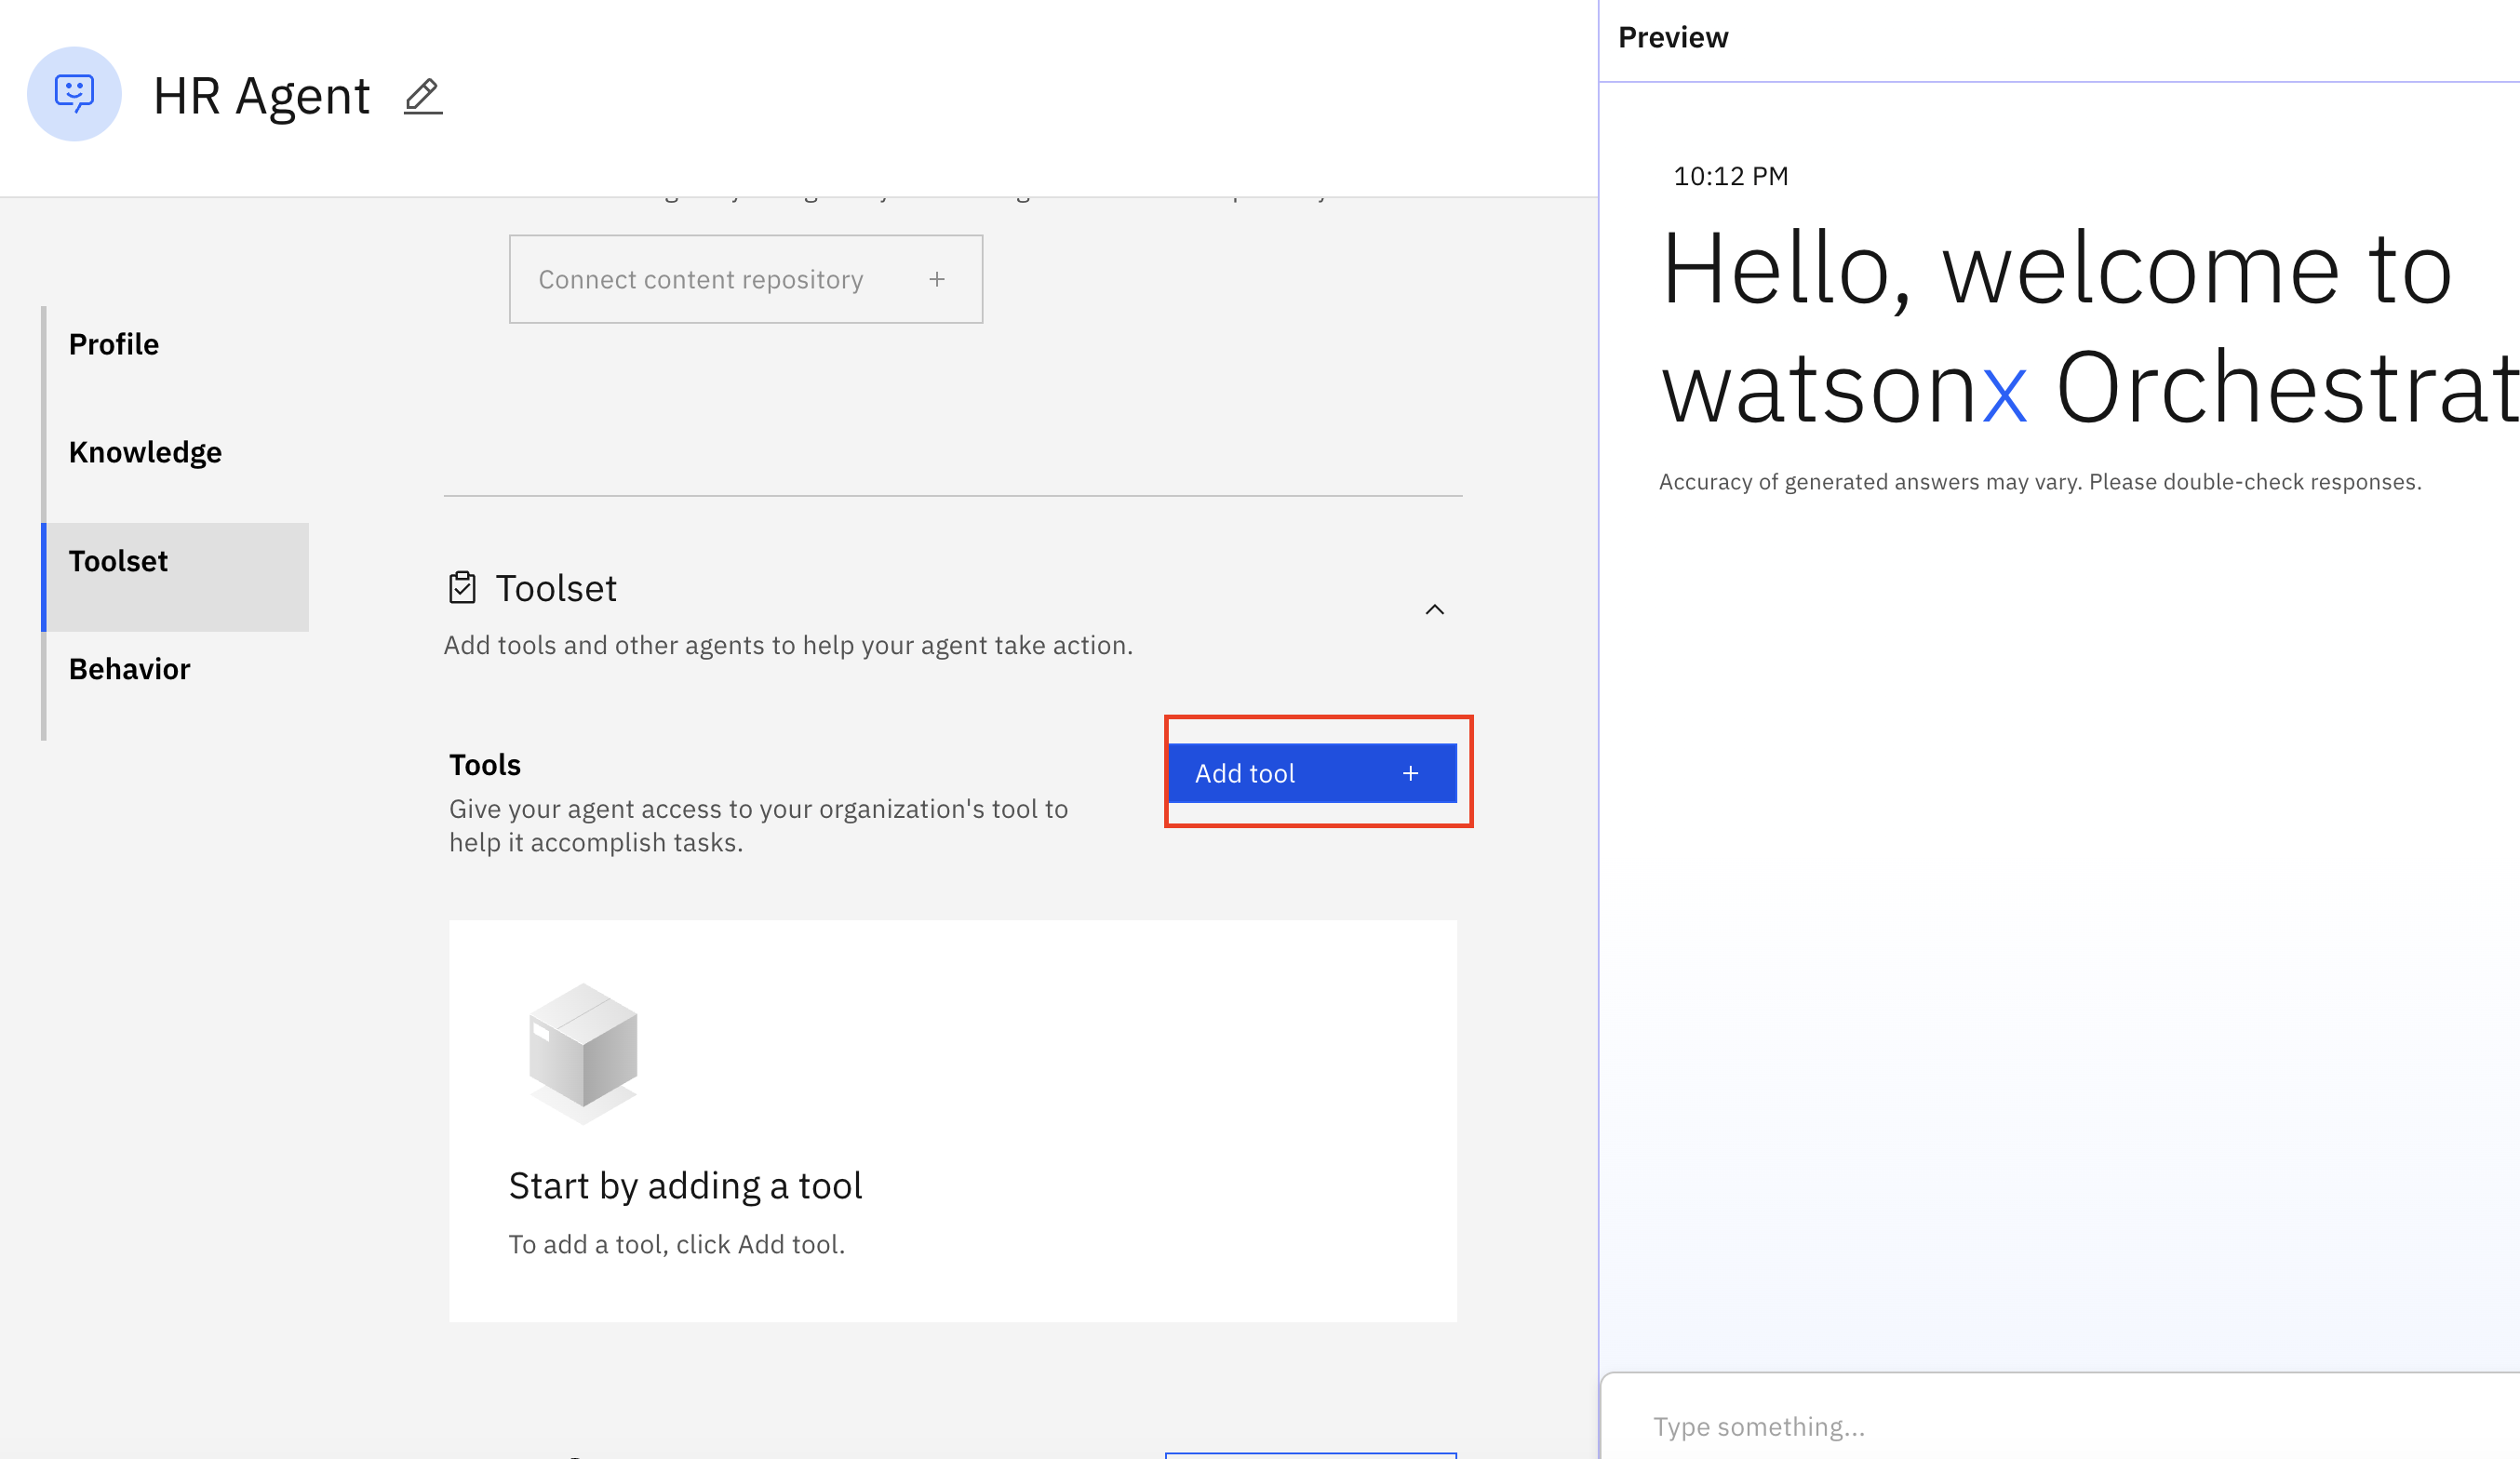Click the accuracy disclaimer text in Preview
This screenshot has height=1459, width=2520.
pyautogui.click(x=2040, y=482)
